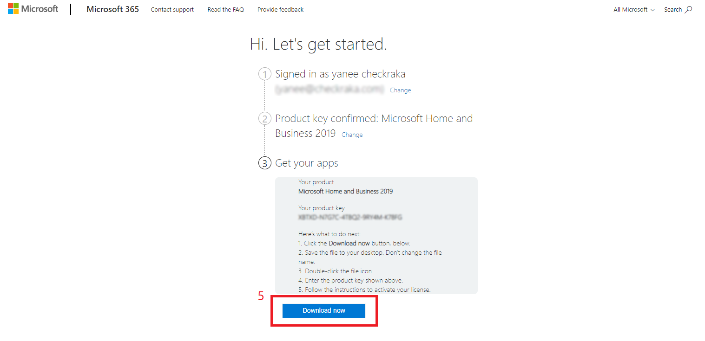Click the Search magnifier icon

pyautogui.click(x=689, y=9)
